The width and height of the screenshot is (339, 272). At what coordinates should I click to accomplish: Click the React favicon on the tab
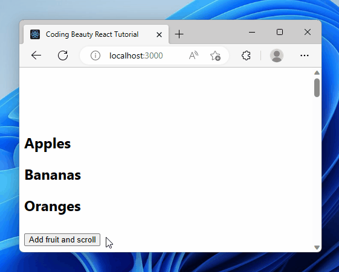pyautogui.click(x=35, y=34)
